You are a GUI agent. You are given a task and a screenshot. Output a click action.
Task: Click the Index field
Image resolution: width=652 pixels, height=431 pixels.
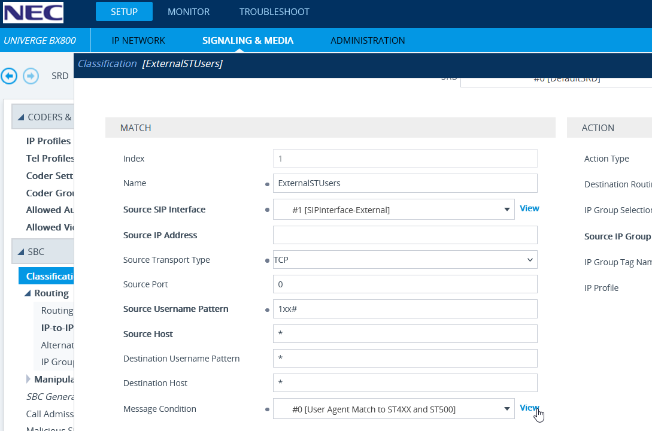coord(405,159)
